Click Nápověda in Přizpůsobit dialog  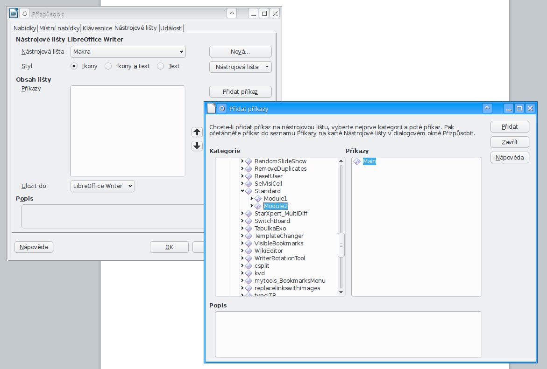34,247
